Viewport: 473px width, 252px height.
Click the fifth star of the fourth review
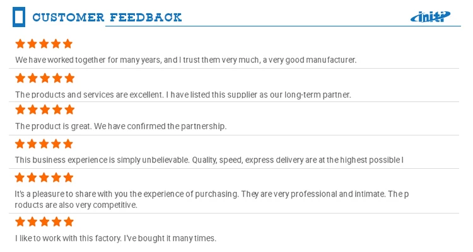pos(68,144)
